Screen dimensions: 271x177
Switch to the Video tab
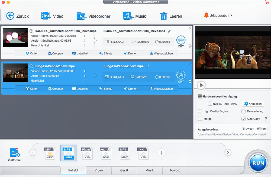click(99, 170)
